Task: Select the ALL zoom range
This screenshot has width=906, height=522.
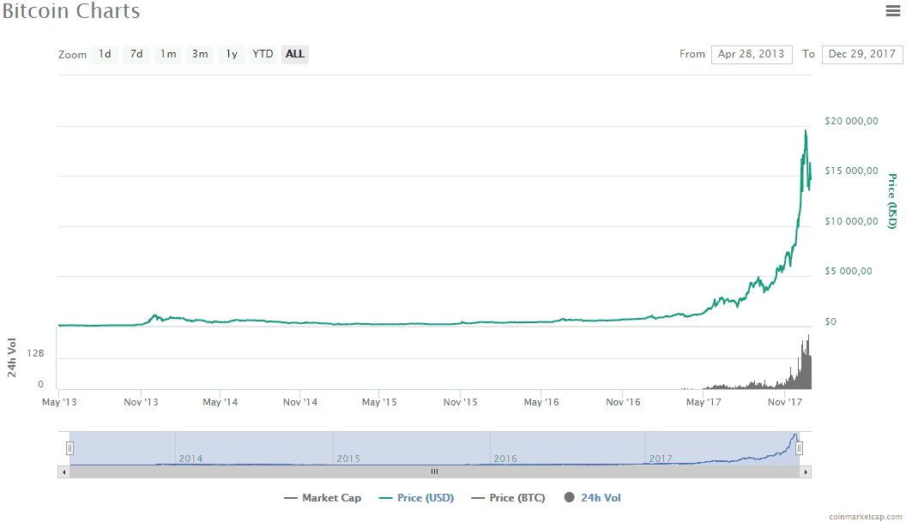Action: point(294,54)
